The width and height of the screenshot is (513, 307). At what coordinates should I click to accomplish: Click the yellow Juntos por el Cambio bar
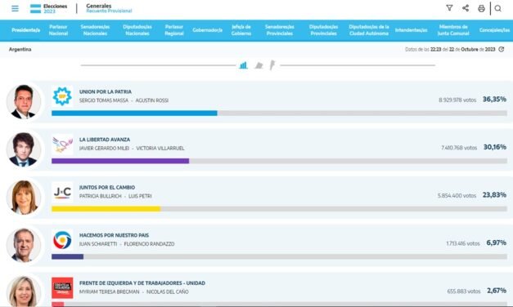106,209
